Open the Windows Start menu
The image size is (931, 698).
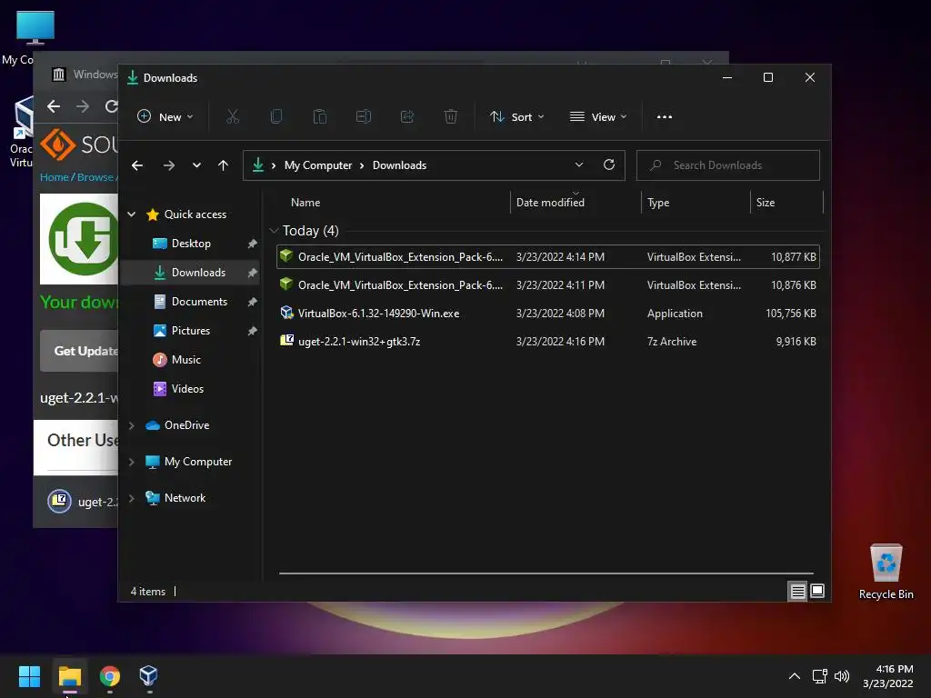(x=29, y=676)
